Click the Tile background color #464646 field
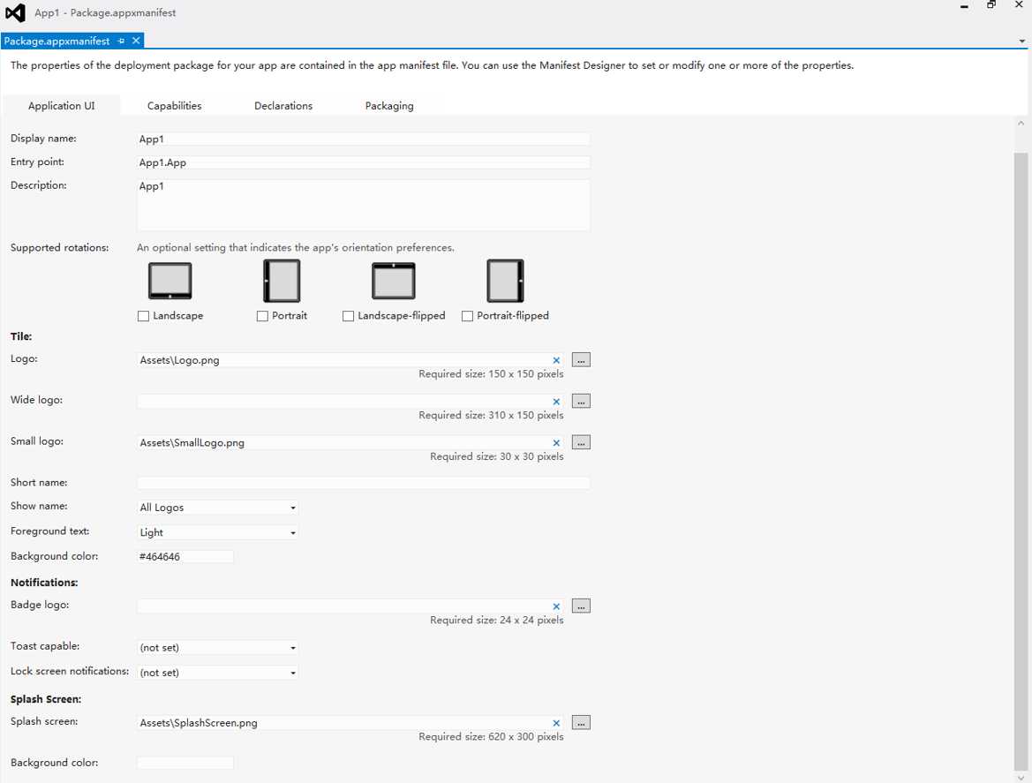Screen dimensions: 1032x783 [x=185, y=557]
